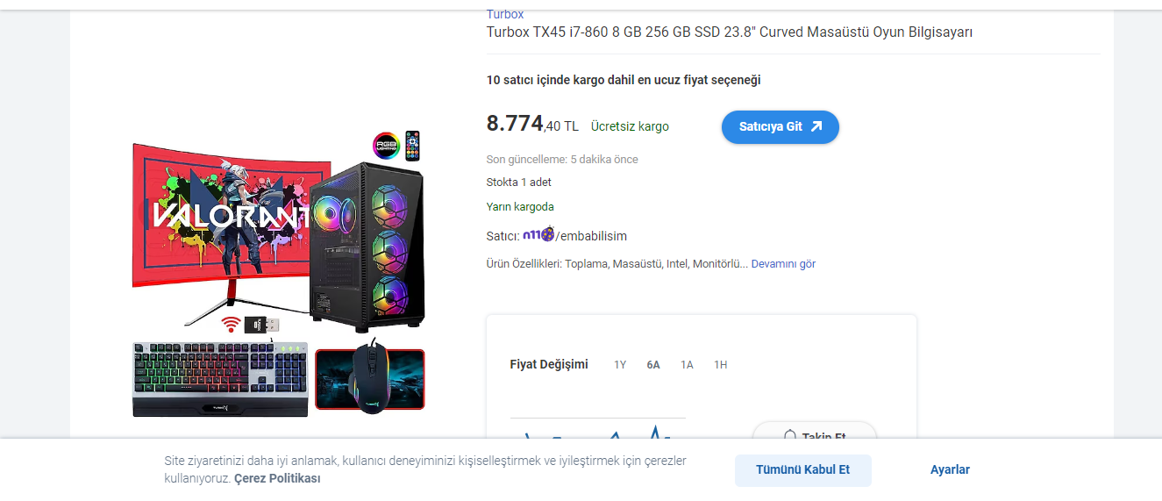Go to seller with Satıcıya Git button
This screenshot has width=1162, height=501.
click(781, 126)
